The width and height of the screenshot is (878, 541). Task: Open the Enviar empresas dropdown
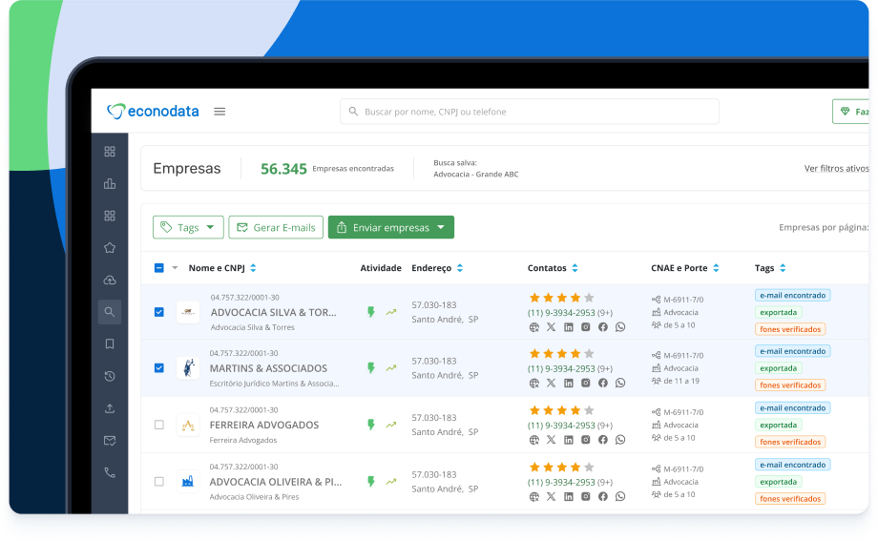pyautogui.click(x=391, y=227)
